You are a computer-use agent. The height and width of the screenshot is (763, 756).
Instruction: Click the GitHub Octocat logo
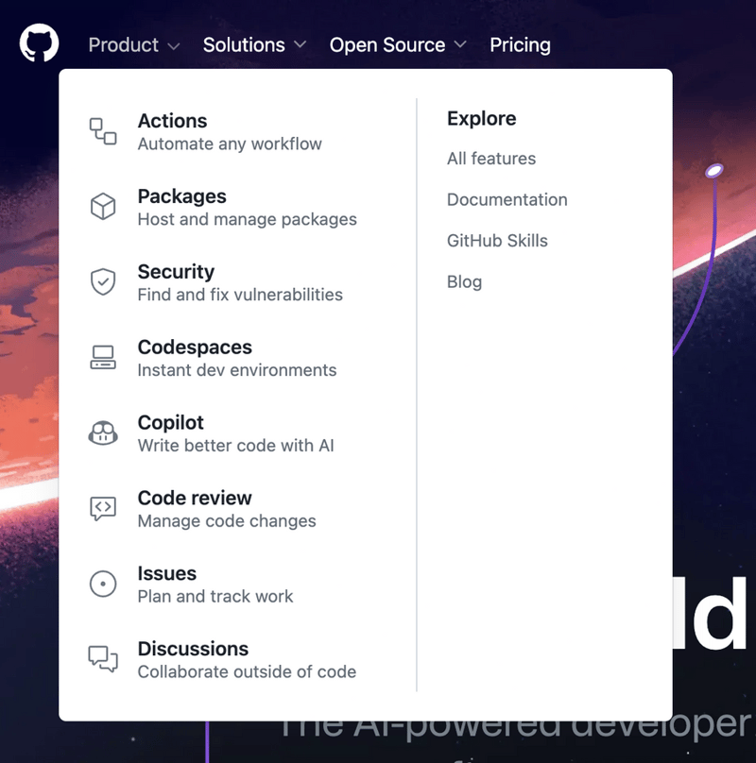click(40, 42)
